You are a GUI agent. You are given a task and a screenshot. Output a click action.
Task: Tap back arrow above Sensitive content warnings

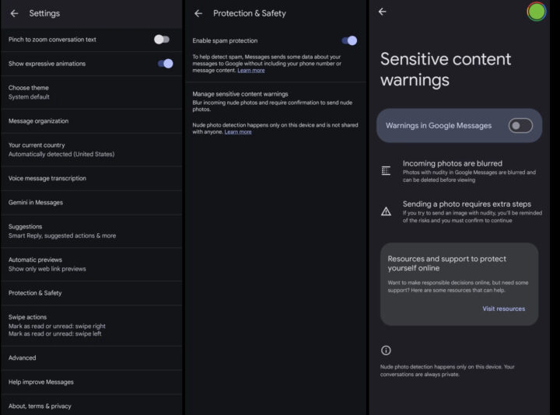pos(382,12)
